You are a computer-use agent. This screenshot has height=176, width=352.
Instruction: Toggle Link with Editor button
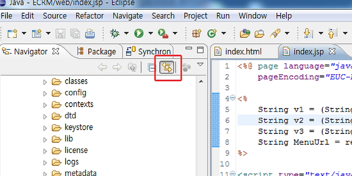pyautogui.click(x=167, y=67)
